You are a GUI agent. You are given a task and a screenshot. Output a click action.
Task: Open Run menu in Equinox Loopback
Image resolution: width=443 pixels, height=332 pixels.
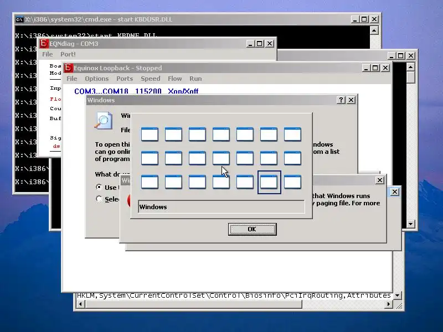point(195,79)
